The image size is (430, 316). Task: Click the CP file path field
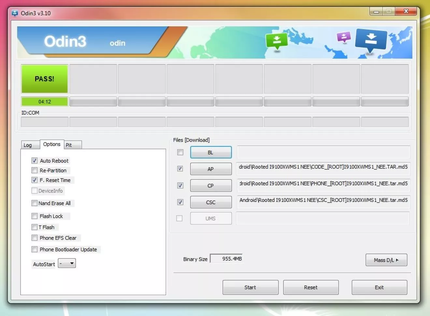tap(323, 185)
